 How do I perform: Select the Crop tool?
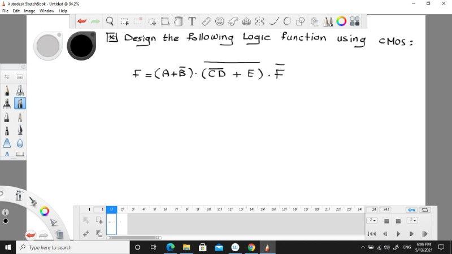pyautogui.click(x=138, y=21)
